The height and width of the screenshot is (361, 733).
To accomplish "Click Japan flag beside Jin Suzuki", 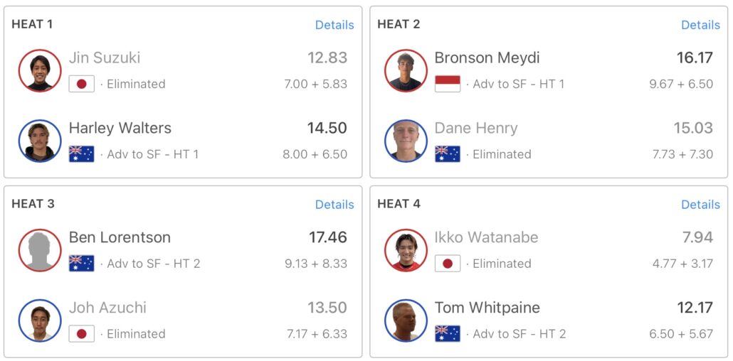I will [82, 84].
